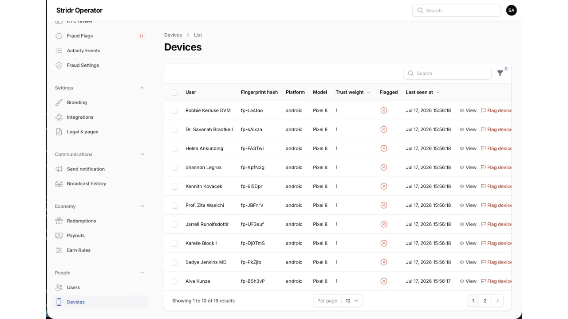Click the Send notification megaphone icon
Screen dimensions: 568x319
point(59,169)
